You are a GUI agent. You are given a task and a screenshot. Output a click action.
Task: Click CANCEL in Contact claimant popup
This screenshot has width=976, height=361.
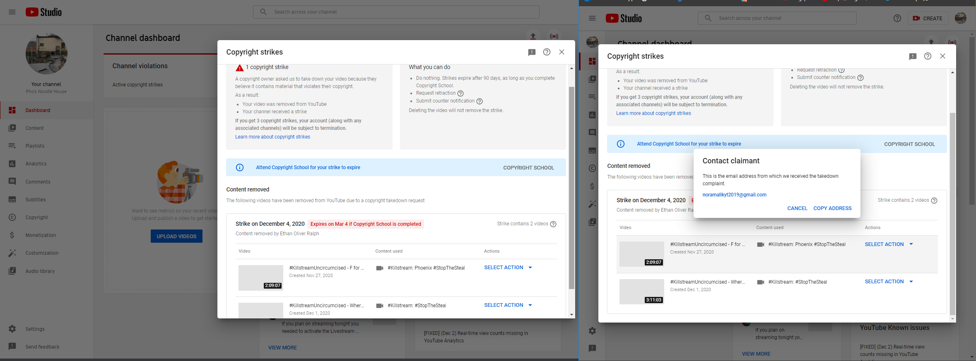797,208
